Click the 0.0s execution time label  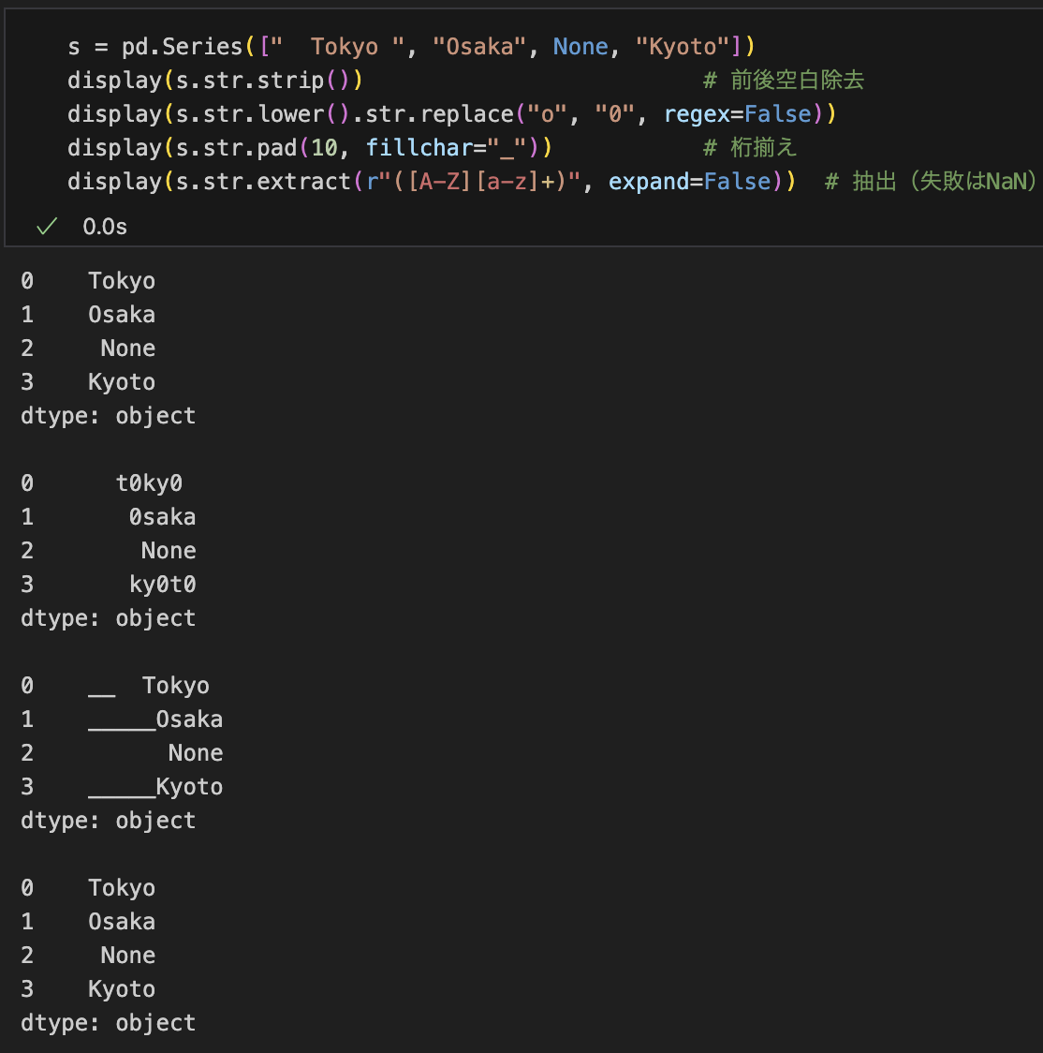105,227
